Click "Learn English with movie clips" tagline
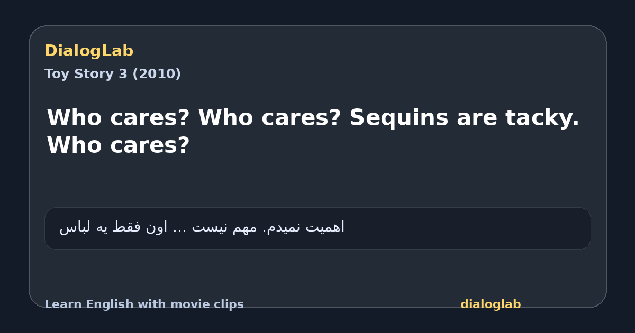The image size is (635, 333). [144, 304]
